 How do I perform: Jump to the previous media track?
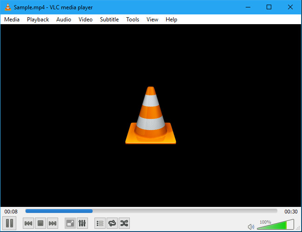click(x=28, y=223)
